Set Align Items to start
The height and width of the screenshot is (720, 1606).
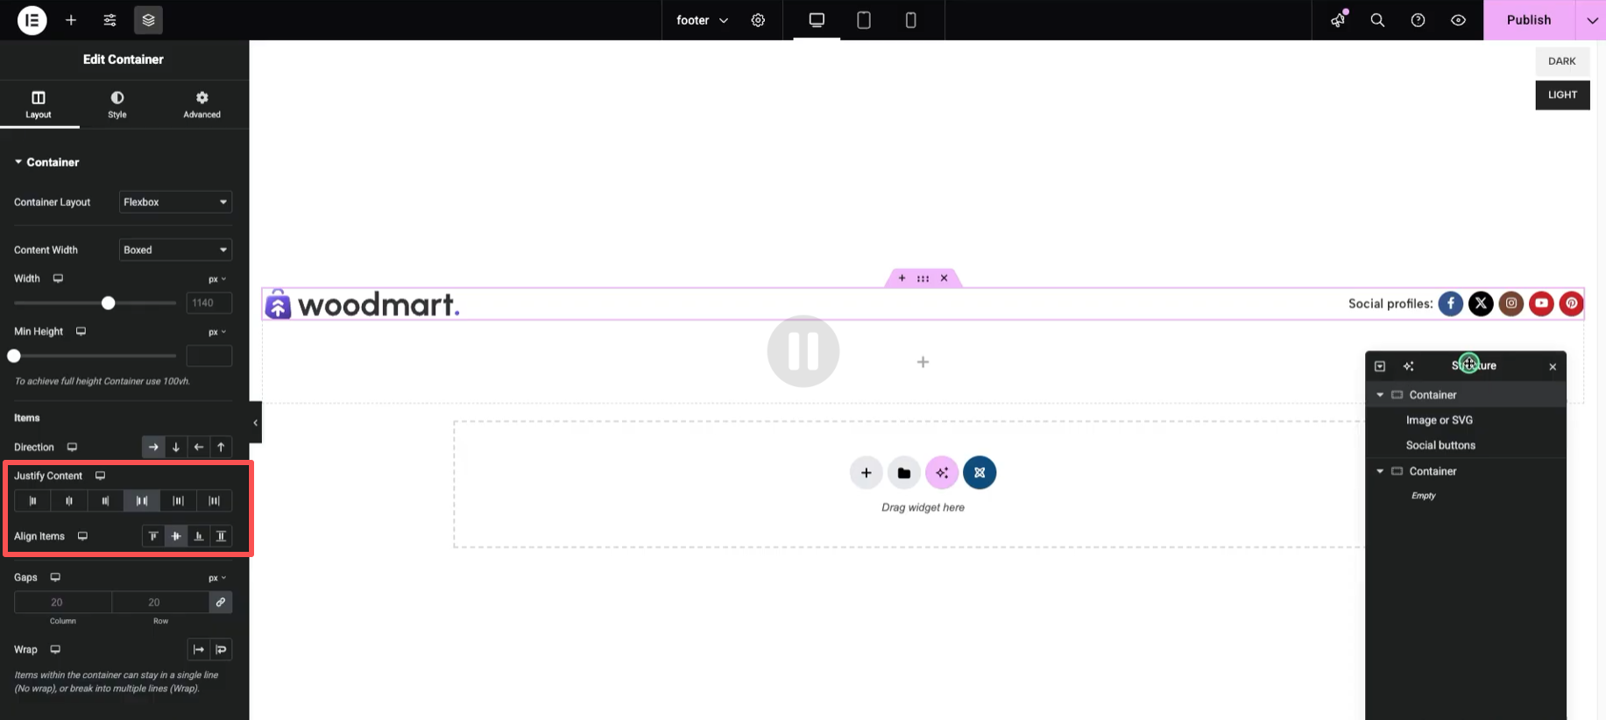pyautogui.click(x=153, y=536)
